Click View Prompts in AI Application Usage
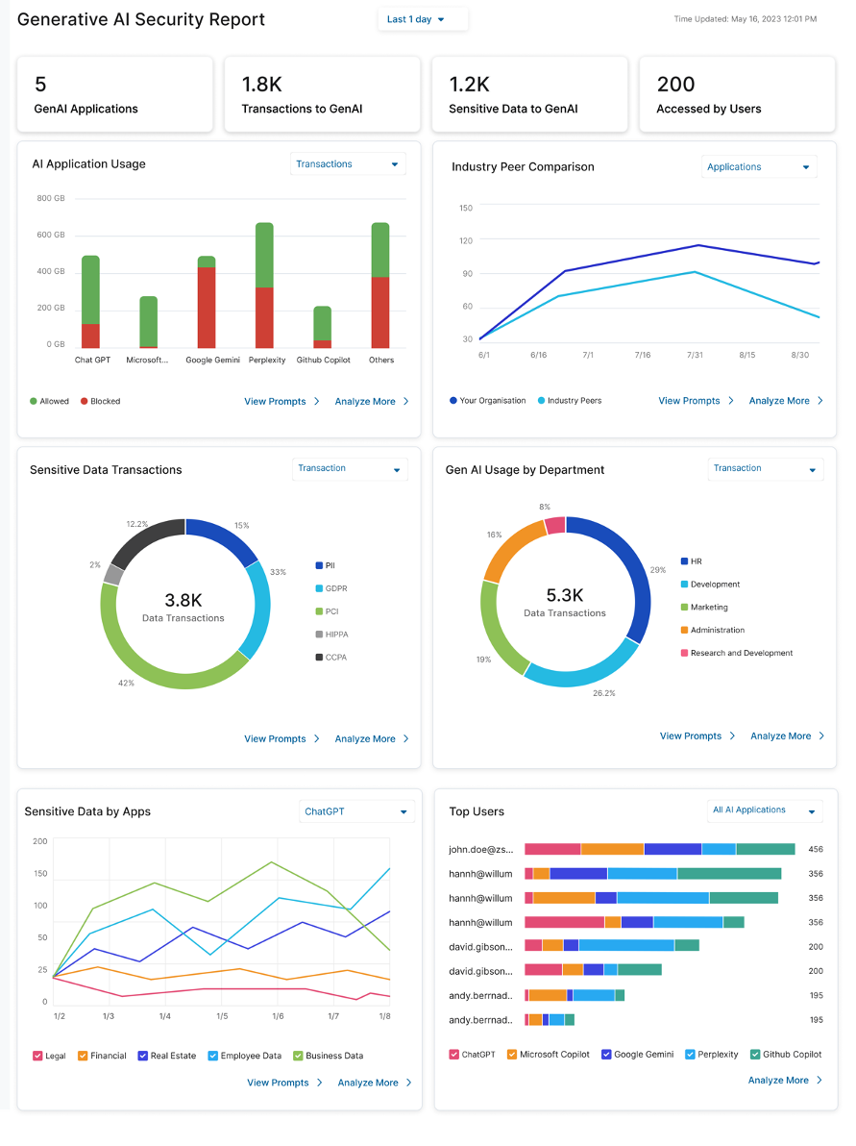This screenshot has height=1146, width=856. tap(281, 401)
